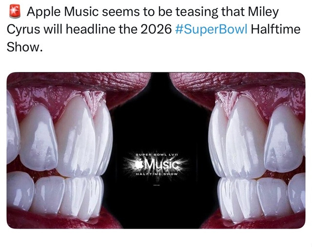Click the word 'Halftime' after the hashtag

coord(275,29)
